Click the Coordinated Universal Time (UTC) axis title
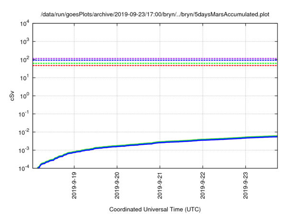Viewport: 306px width, 214px height. coord(155,209)
